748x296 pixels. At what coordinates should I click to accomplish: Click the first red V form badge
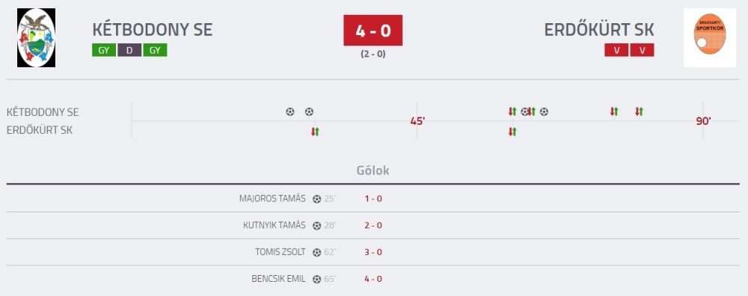click(x=616, y=50)
